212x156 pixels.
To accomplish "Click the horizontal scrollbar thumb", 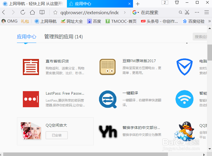I will [85, 154].
